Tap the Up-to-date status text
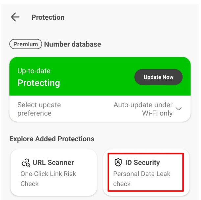Image resolution: width=201 pixels, height=200 pixels. (x=34, y=71)
